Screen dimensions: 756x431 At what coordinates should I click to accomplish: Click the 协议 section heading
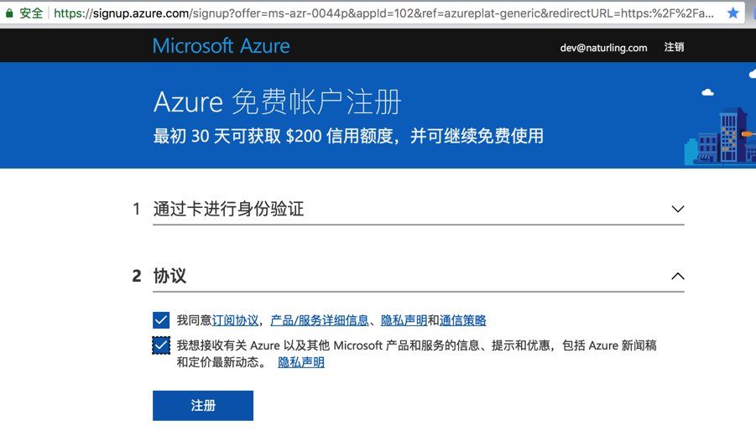(x=169, y=276)
